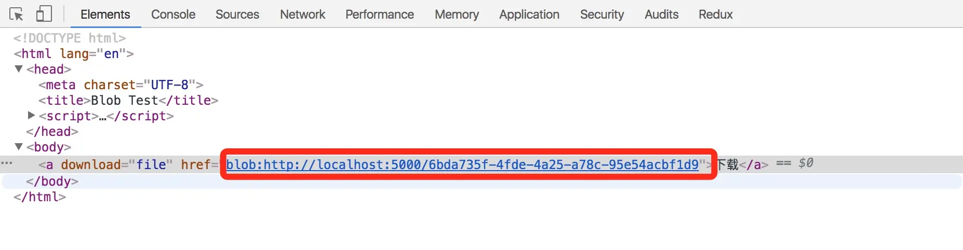Select the meta charset UTF-8 node

tap(121, 85)
